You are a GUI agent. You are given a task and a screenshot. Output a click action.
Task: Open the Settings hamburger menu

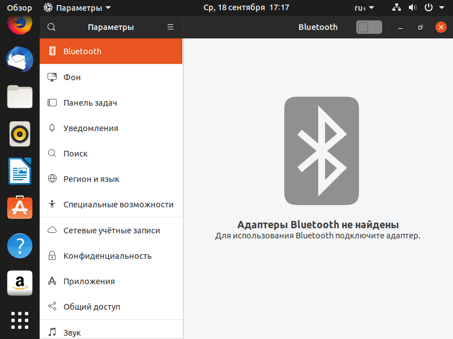[170, 27]
